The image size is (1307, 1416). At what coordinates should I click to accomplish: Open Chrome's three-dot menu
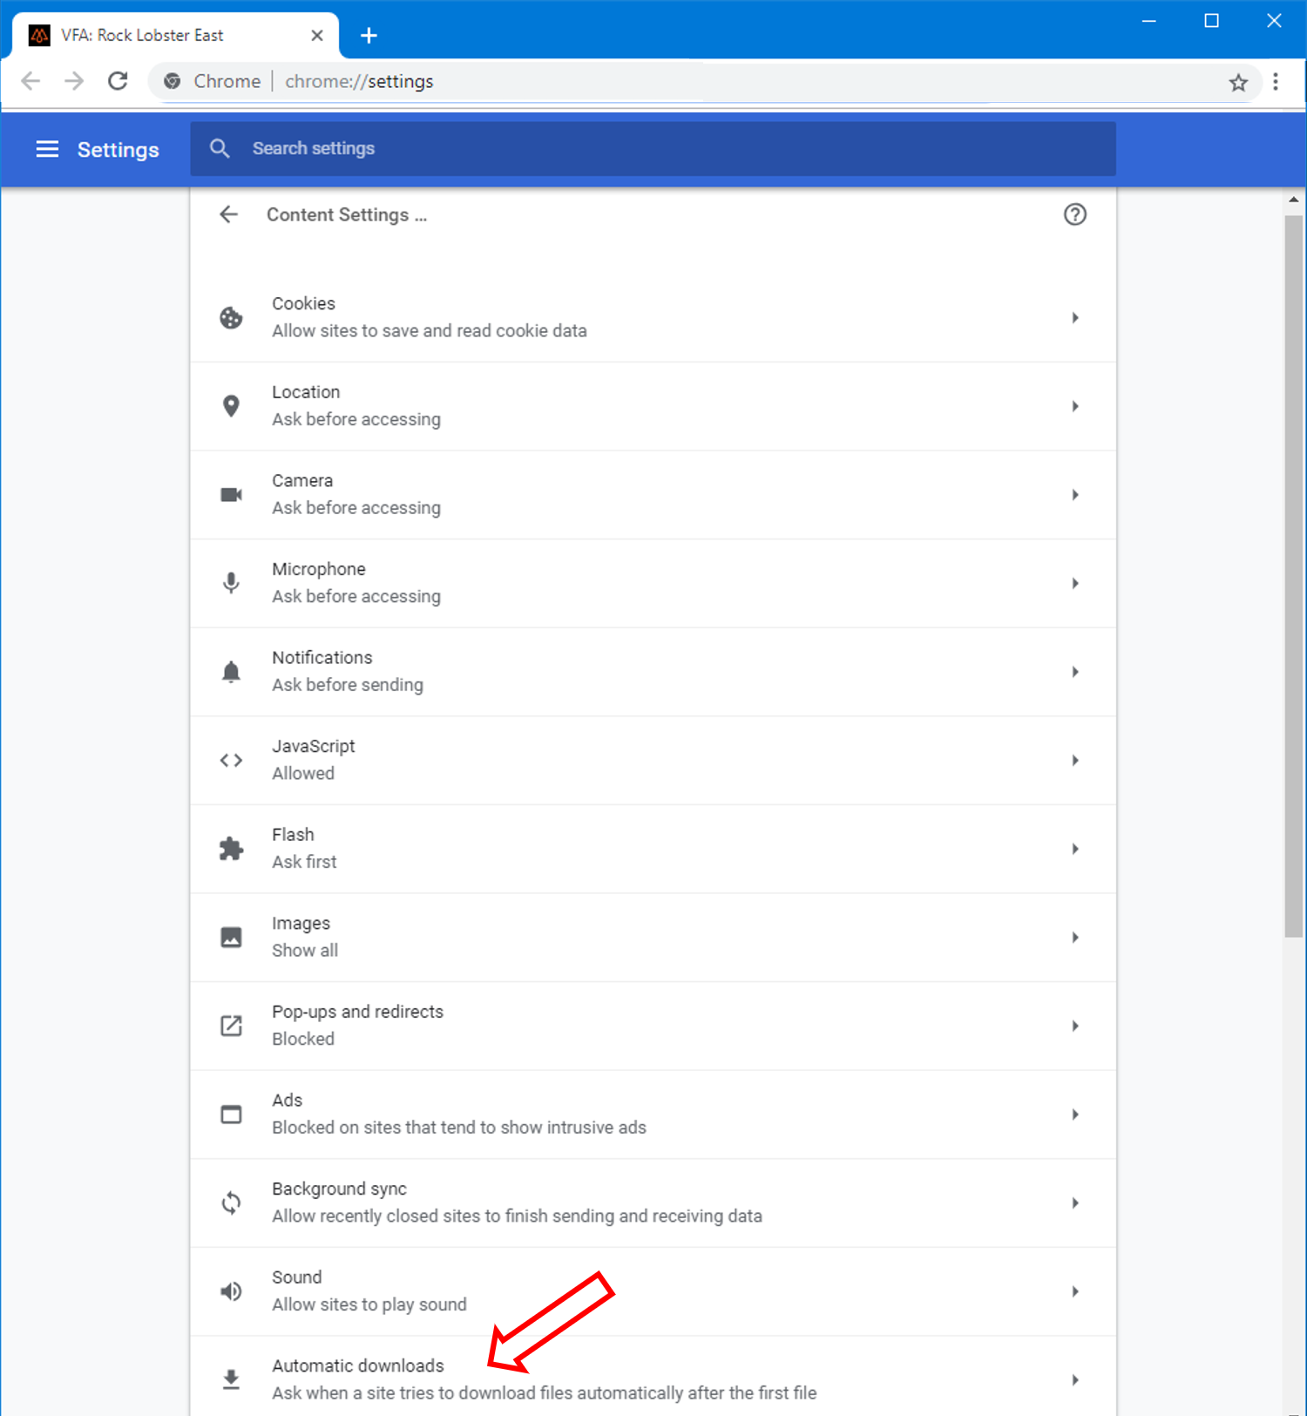tap(1276, 82)
